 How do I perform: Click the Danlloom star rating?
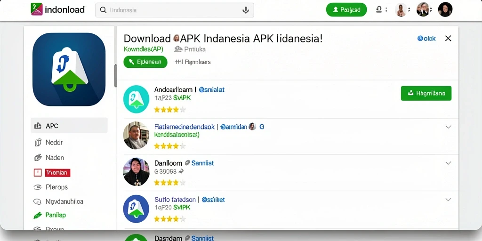[x=170, y=183]
